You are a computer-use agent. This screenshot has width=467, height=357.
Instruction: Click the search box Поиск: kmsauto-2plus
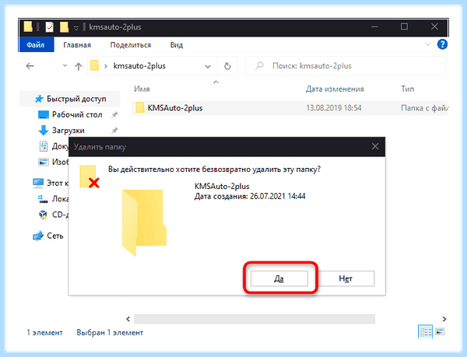[346, 66]
